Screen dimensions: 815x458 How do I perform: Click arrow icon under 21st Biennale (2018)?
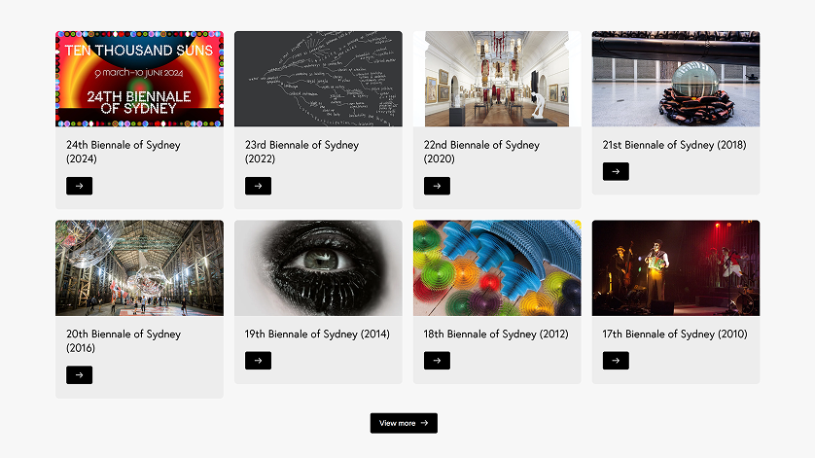coord(616,171)
